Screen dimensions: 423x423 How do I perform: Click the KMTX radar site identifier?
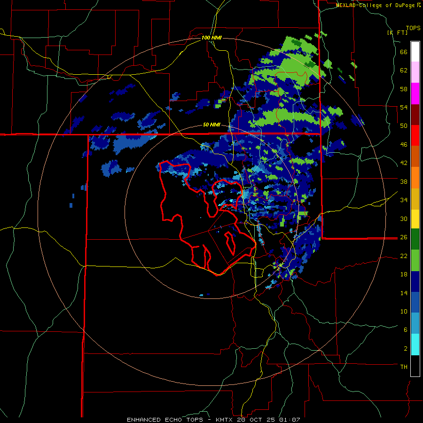pos(224,420)
